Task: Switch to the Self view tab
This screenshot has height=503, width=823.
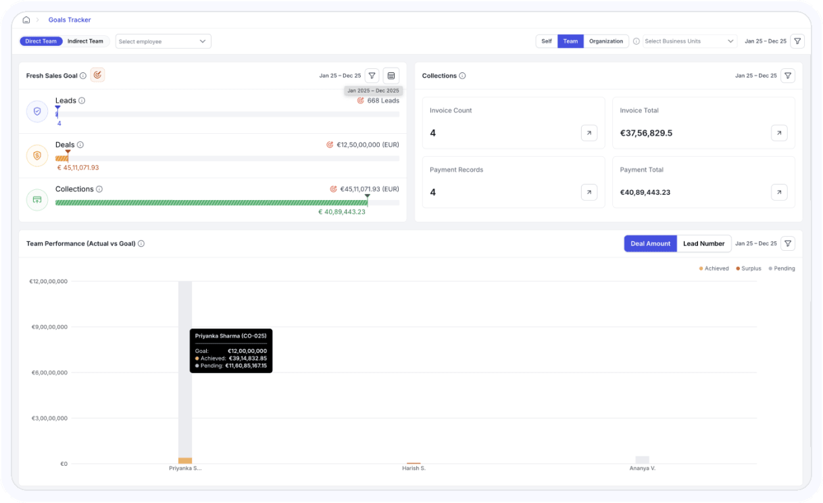Action: click(546, 41)
